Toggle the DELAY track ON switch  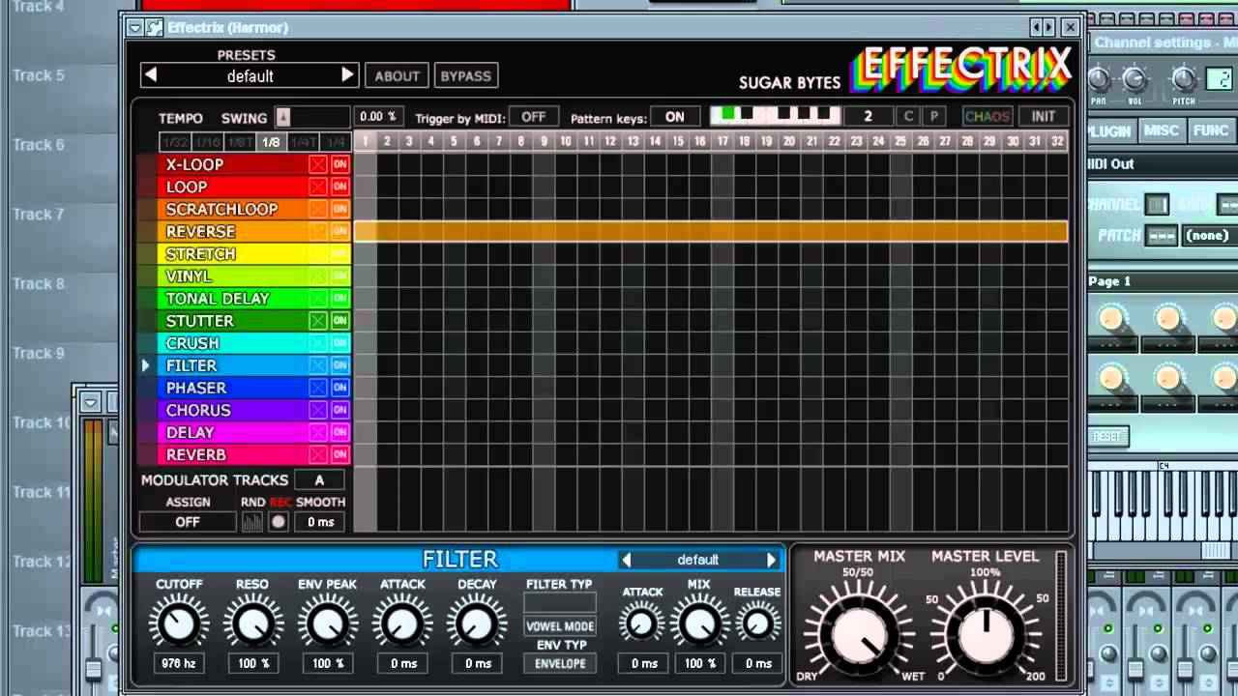339,432
